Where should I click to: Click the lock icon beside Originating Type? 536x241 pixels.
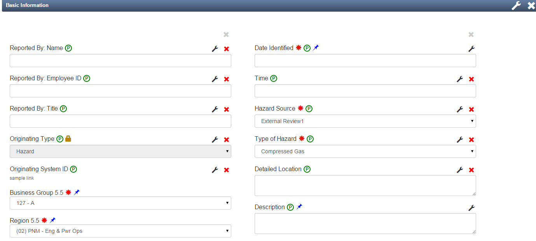coord(68,139)
